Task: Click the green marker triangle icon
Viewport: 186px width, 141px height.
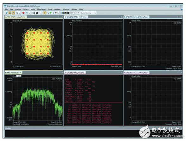Action: (51, 13)
